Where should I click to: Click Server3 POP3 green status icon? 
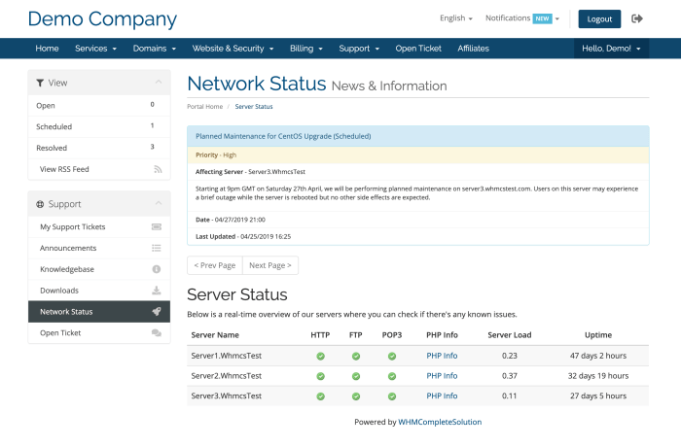coord(392,396)
